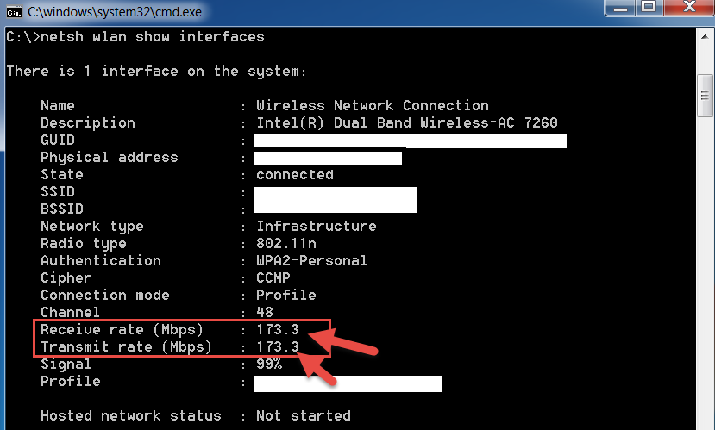Click the 'Name' label

(x=58, y=106)
